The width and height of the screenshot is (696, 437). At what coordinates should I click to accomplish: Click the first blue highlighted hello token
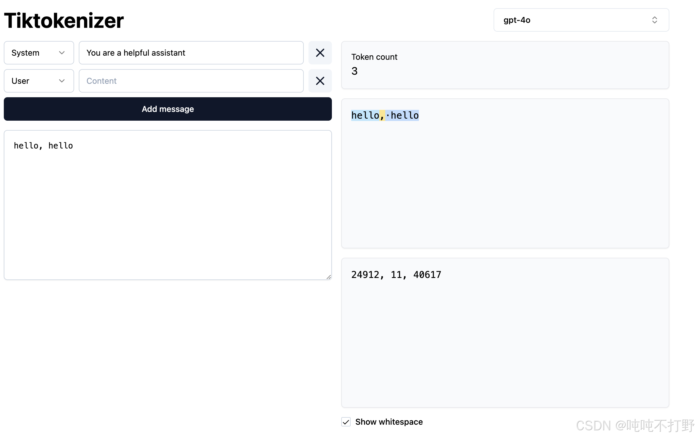tap(365, 115)
